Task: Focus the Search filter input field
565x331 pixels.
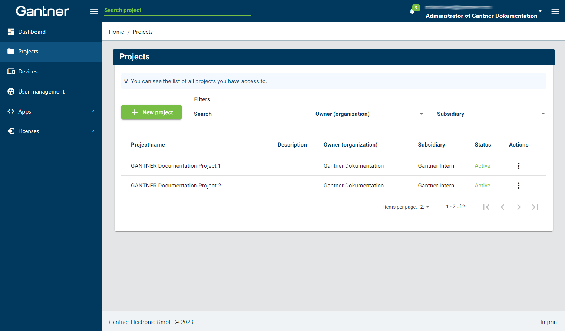Action: 248,114
